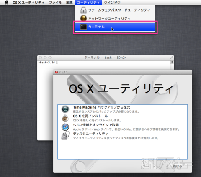Viewport: 201px width, 177px height.
Task: Click the Time Machine clock icon
Action: (65, 109)
